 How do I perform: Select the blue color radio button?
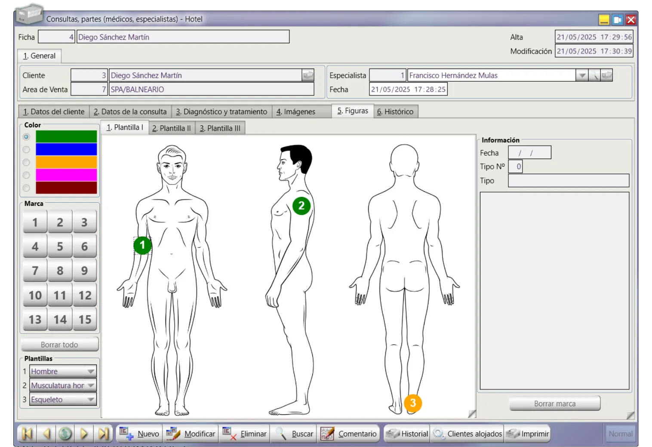[x=26, y=150]
